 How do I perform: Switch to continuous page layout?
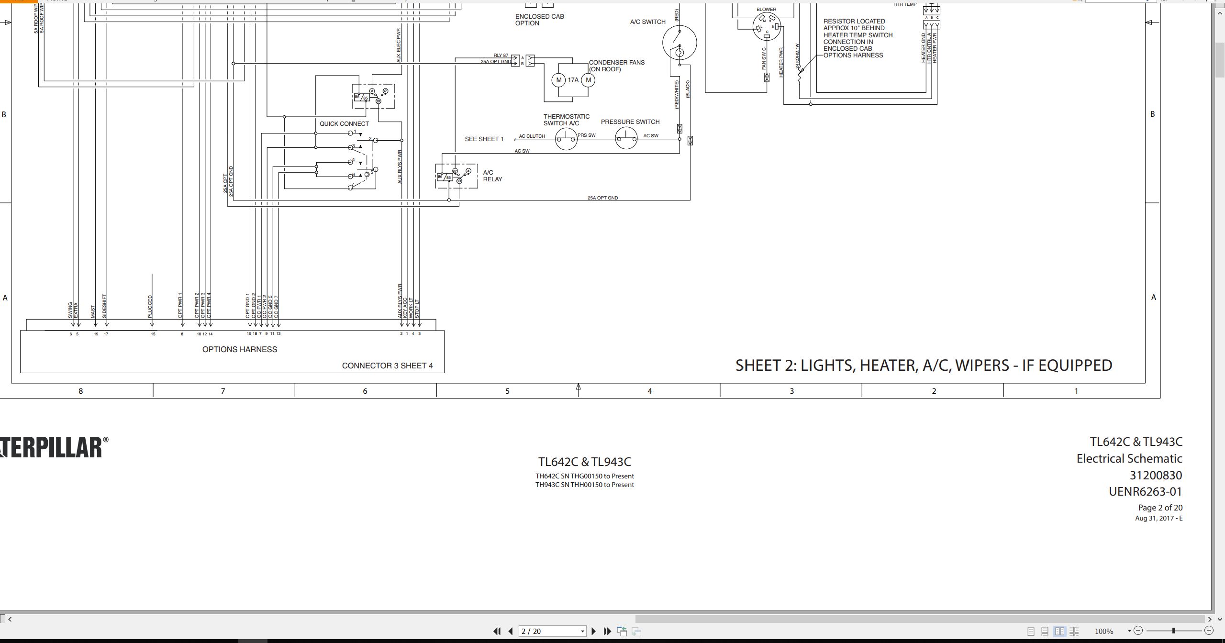(1045, 632)
